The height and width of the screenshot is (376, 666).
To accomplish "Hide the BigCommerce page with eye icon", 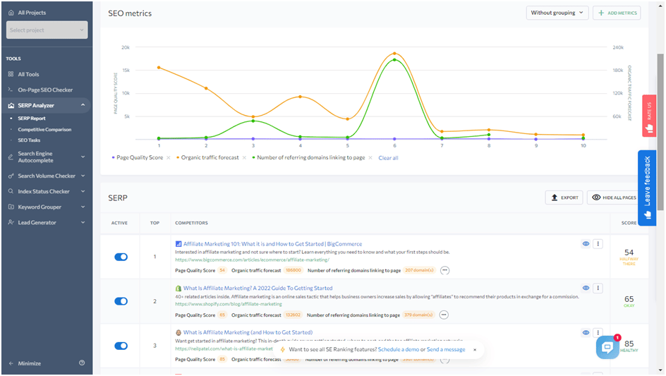I will click(x=586, y=244).
